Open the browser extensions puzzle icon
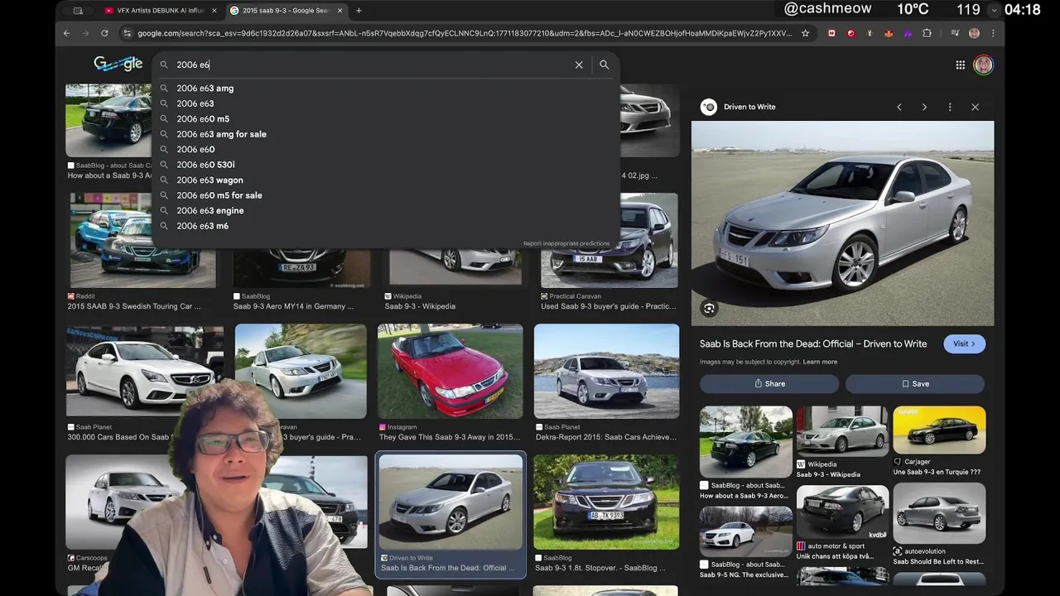Screen dimensions: 1060x596 pyautogui.click(x=927, y=33)
